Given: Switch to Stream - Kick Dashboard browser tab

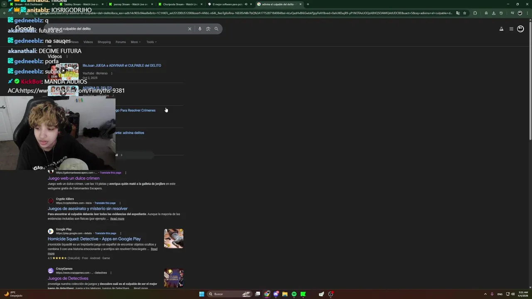Looking at the screenshot, I should click(31, 4).
